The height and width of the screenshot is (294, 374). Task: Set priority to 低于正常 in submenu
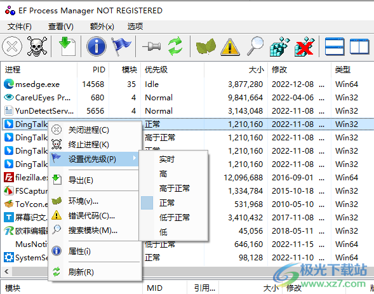(x=173, y=217)
